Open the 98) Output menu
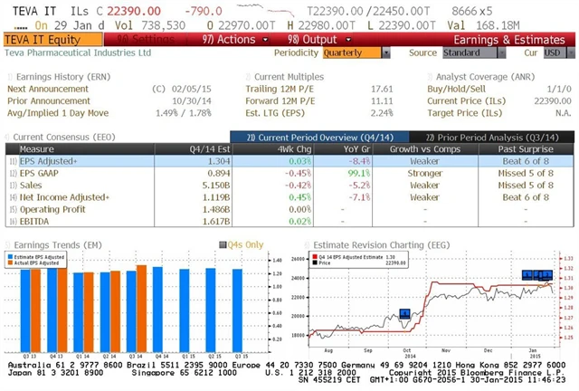The image size is (579, 391). click(x=309, y=40)
